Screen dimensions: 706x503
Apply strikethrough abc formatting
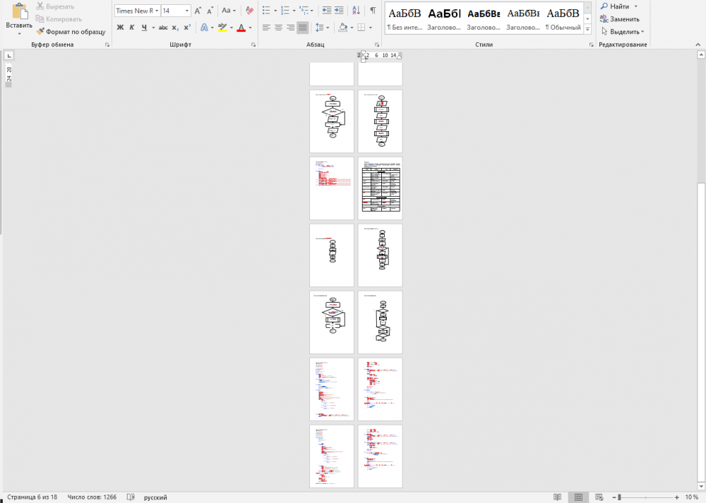pyautogui.click(x=162, y=28)
